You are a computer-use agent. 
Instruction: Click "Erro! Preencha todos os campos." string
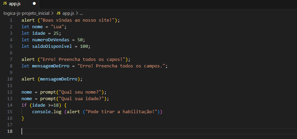point(121,66)
